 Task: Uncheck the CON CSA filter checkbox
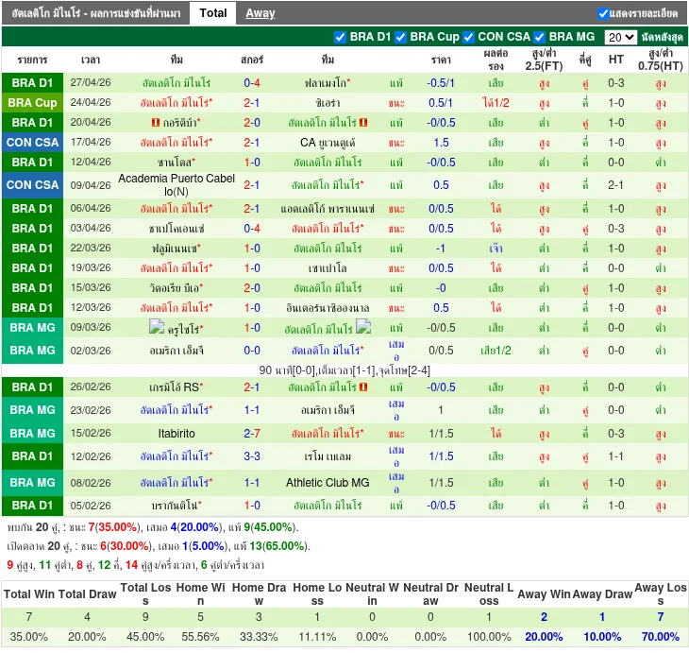point(469,37)
